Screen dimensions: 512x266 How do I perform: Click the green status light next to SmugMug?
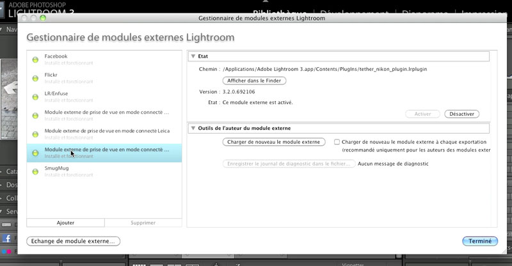tap(35, 171)
